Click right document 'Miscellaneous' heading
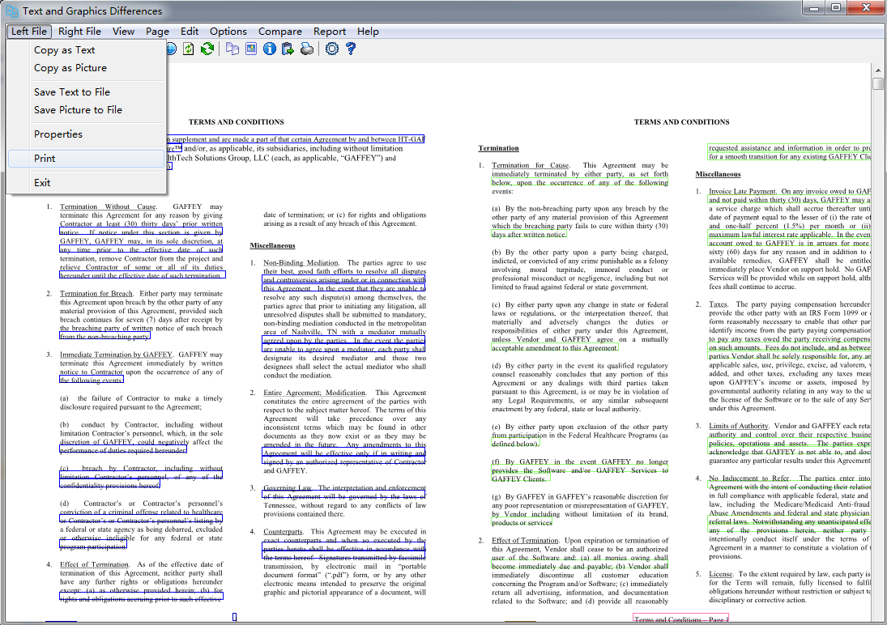Viewport: 887px width, 625px height. 718,174
